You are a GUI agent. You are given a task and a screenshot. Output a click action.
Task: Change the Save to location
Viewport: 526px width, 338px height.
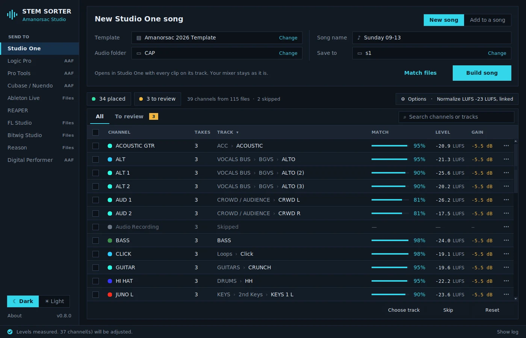coord(497,53)
